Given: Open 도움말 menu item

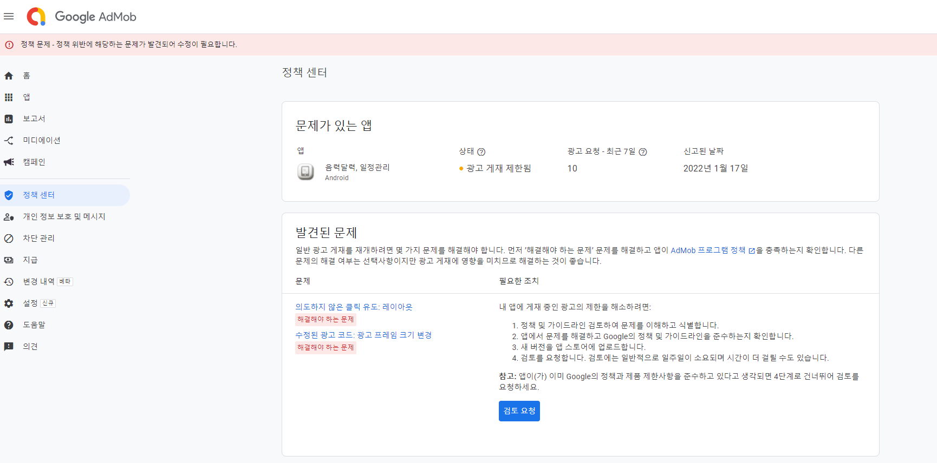Looking at the screenshot, I should tap(34, 325).
